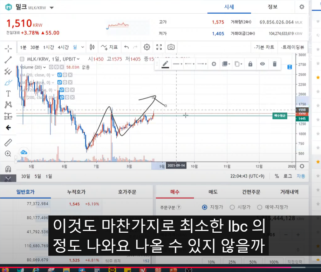
Task: Open line left-end style dropdown
Action: pos(190,64)
